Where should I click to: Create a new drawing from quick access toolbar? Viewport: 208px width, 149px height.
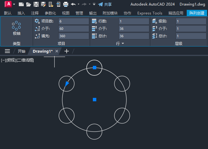coord(21,4)
